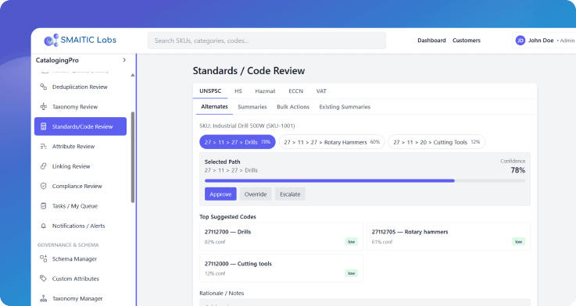Switch to the HS tab

click(238, 91)
